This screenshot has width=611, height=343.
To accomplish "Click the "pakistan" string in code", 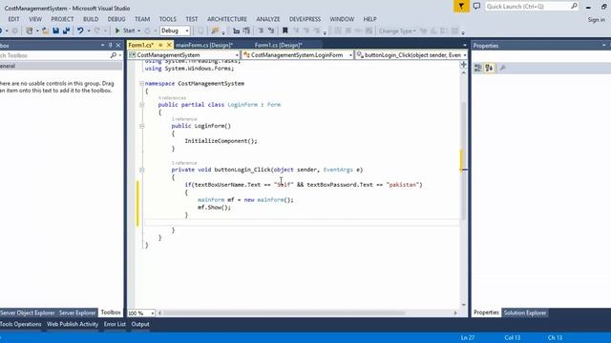I will coord(403,185).
